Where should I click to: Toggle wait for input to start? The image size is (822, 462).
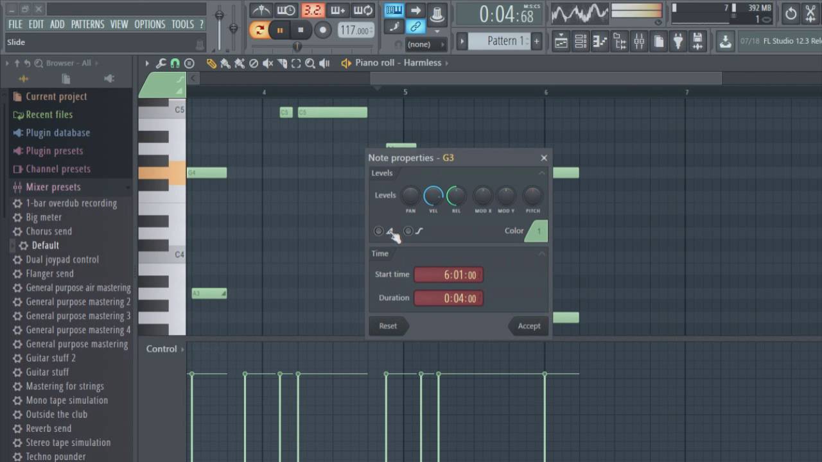tap(286, 10)
